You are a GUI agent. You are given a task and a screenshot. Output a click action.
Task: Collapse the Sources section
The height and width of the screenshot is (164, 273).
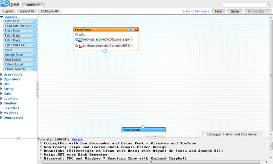point(2,17)
